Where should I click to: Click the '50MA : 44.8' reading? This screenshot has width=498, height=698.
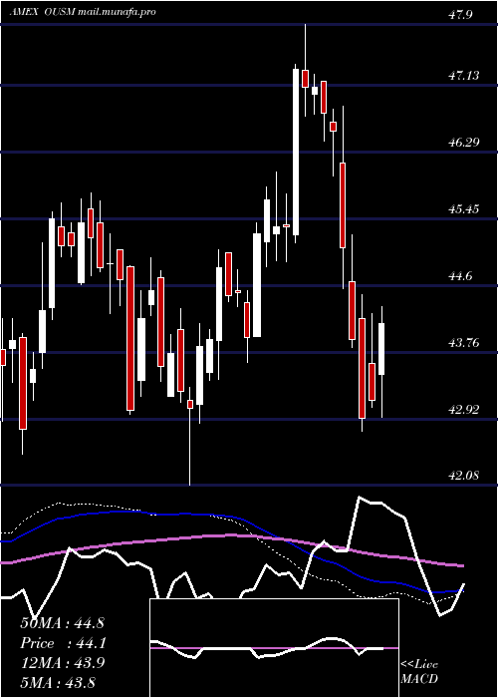click(x=62, y=623)
